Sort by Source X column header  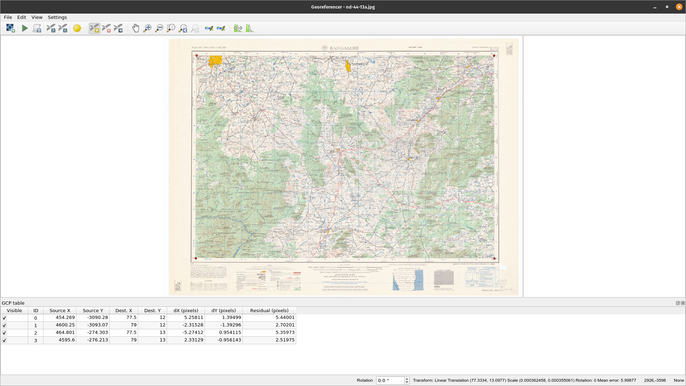pyautogui.click(x=60, y=310)
